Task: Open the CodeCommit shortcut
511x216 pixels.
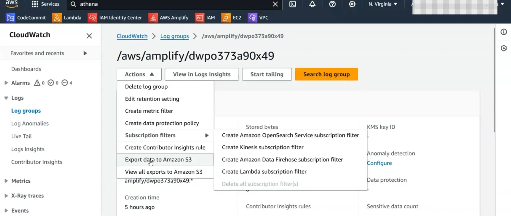Action: click(x=26, y=18)
